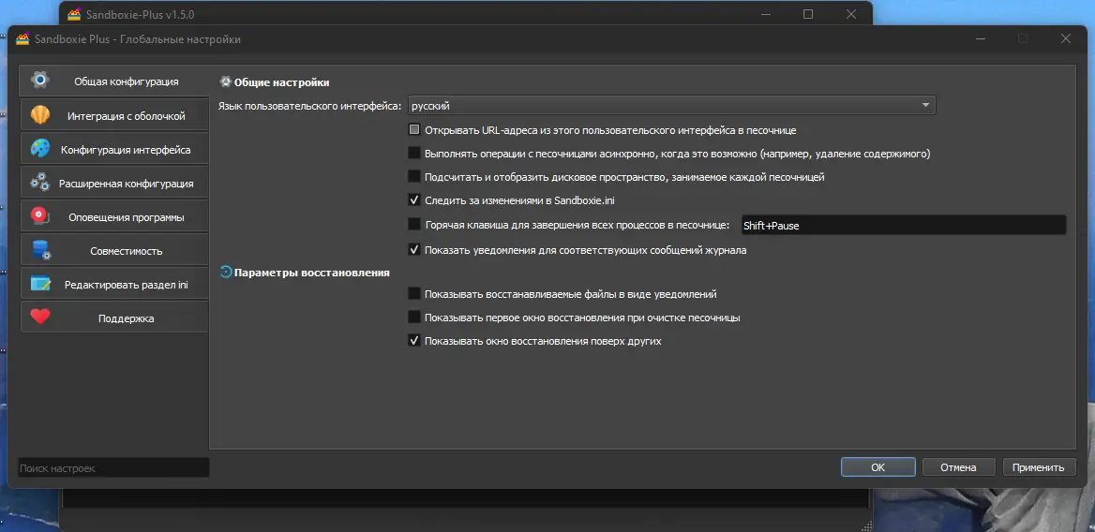Image resolution: width=1095 pixels, height=532 pixels.
Task: Toggle Показывать окно восстановления поверх других
Action: click(x=414, y=341)
